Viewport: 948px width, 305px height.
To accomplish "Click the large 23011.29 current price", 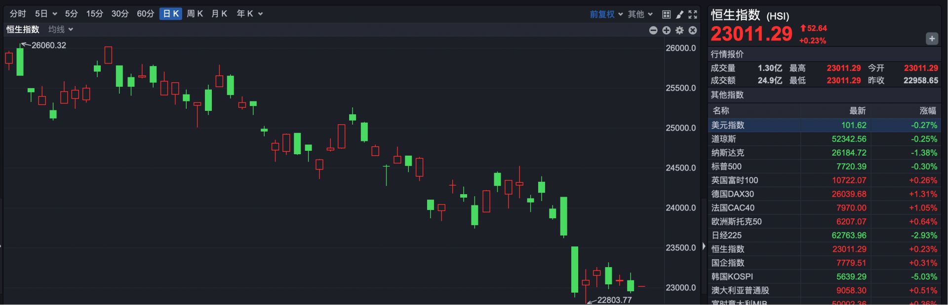I will click(x=751, y=34).
